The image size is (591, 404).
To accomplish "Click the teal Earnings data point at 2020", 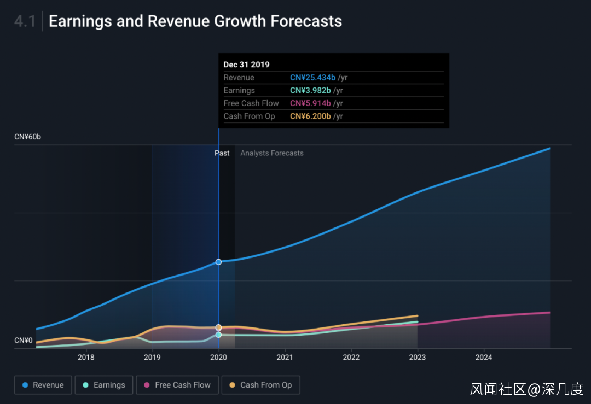I will pos(218,335).
